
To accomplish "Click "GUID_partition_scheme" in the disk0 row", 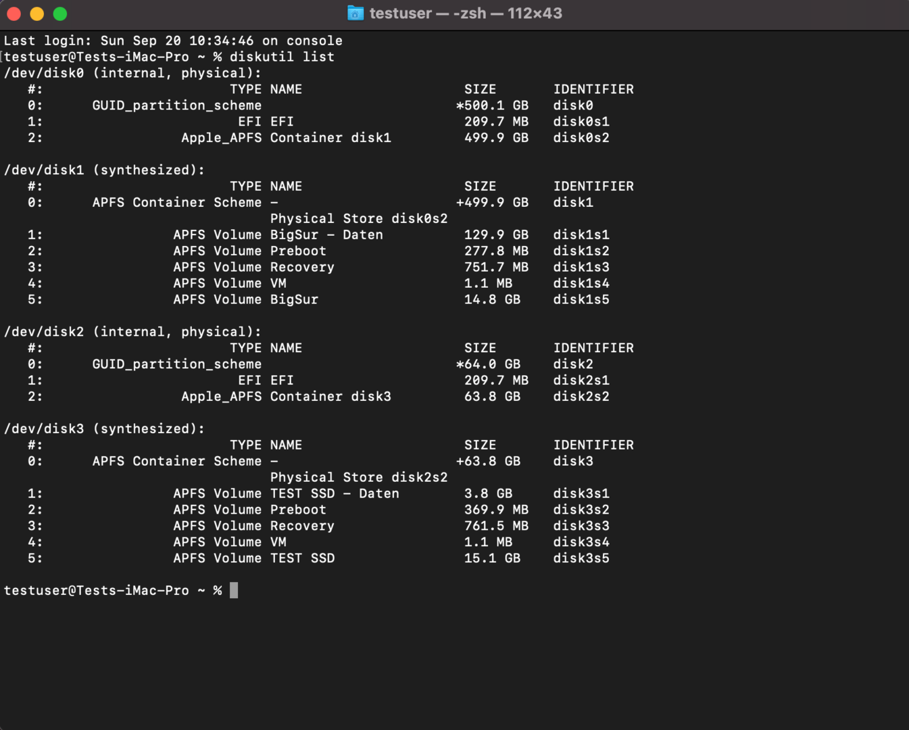I will point(177,105).
